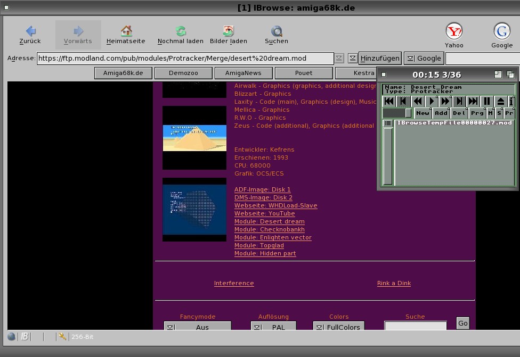Image resolution: width=520 pixels, height=357 pixels.
Task: Click the Suche input field on page
Action: pyautogui.click(x=415, y=326)
